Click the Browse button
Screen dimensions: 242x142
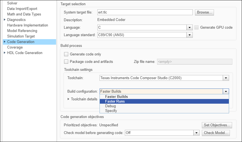pos(204,12)
